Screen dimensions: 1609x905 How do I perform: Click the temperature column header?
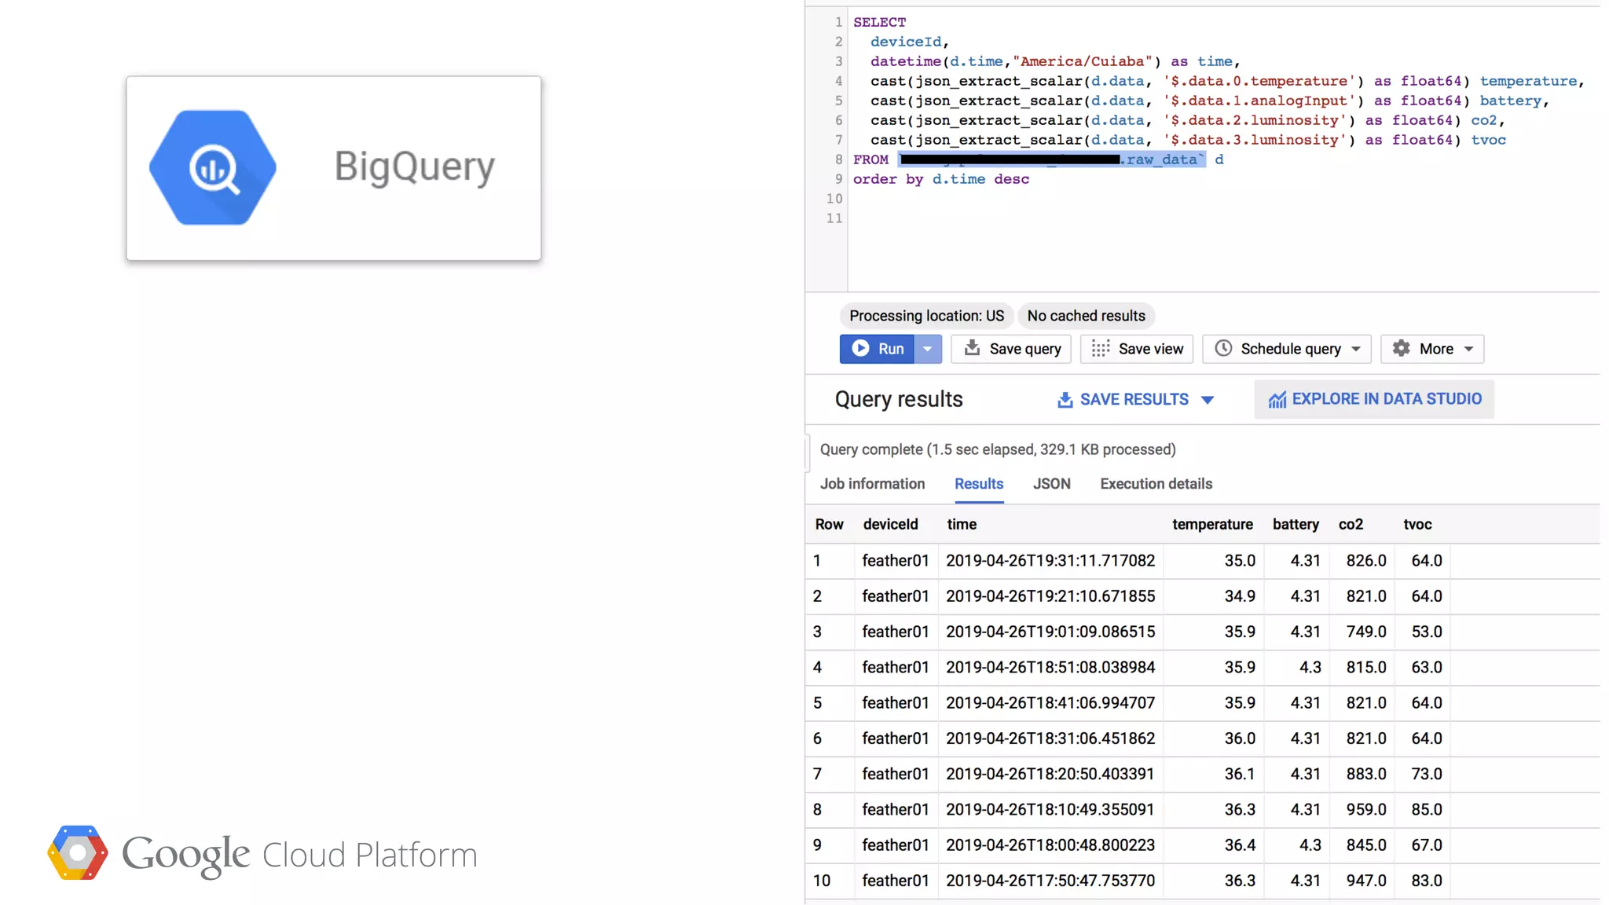(1211, 524)
